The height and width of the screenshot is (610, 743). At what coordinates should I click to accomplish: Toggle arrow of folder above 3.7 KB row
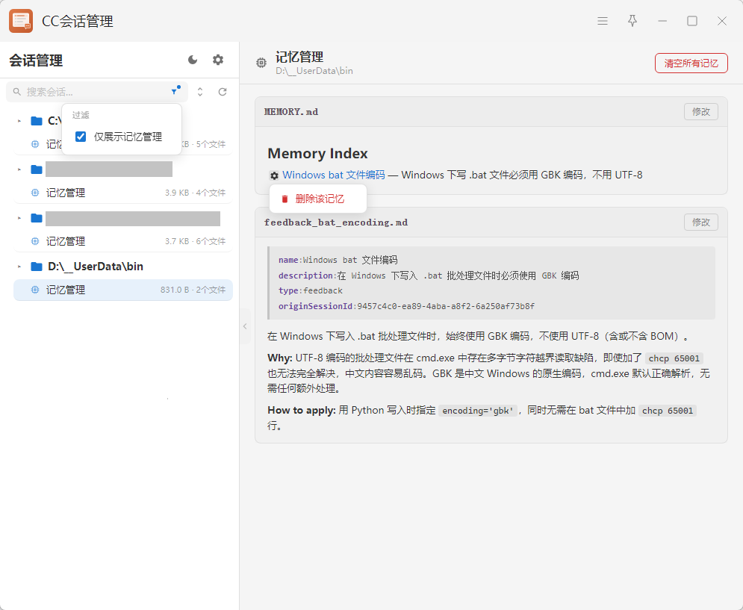pyautogui.click(x=19, y=218)
